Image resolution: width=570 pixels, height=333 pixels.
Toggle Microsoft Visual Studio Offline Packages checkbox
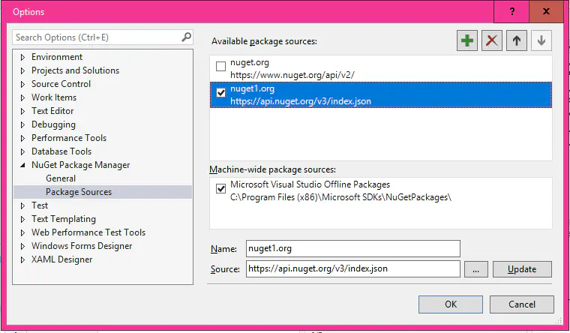pos(220,189)
